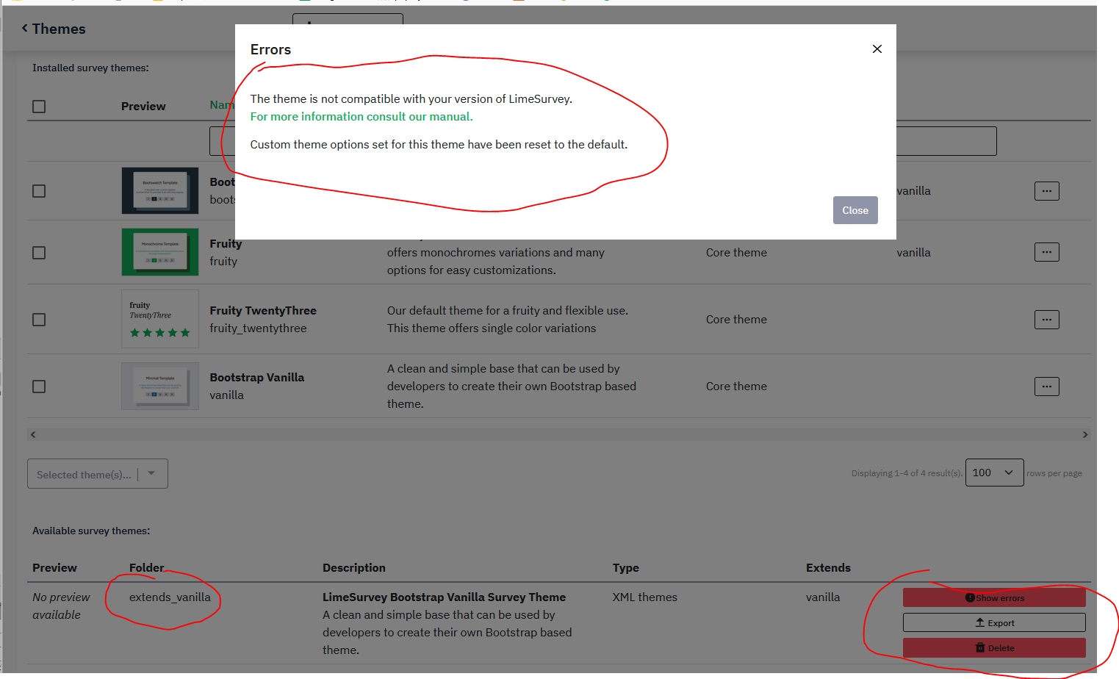The height and width of the screenshot is (679, 1119).
Task: Open the rows per page dropdown
Action: (993, 473)
